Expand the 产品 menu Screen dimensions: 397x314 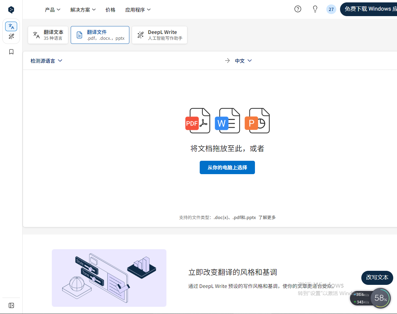click(52, 10)
